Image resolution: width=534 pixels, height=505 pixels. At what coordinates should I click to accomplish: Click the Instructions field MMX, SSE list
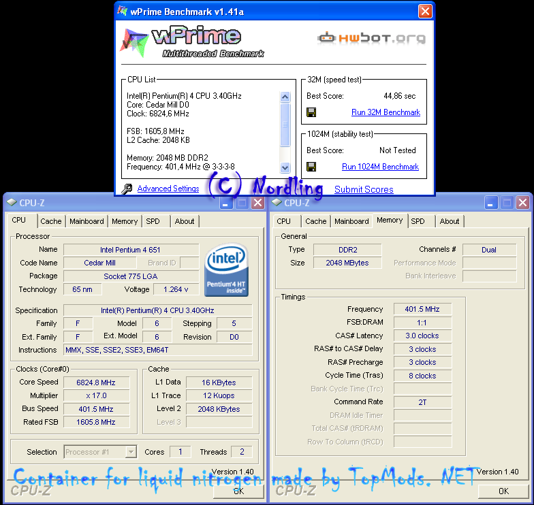[158, 350]
